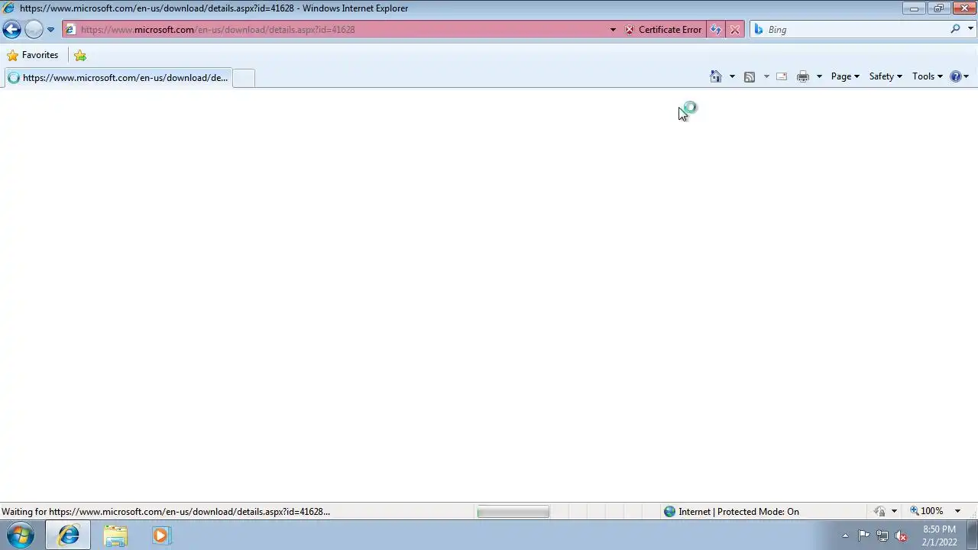Show hidden system tray icons
978x550 pixels.
pos(845,536)
